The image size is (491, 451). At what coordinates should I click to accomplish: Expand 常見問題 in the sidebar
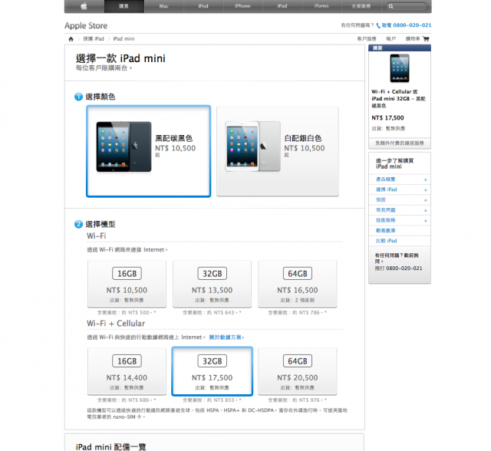tap(401, 210)
